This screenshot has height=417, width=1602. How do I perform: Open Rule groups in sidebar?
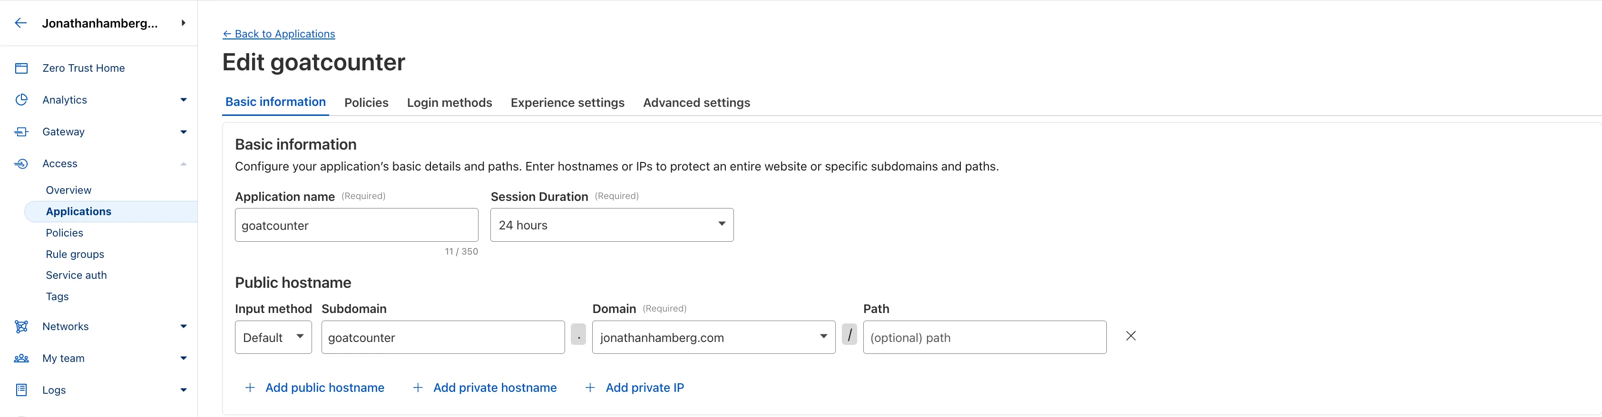[75, 255]
